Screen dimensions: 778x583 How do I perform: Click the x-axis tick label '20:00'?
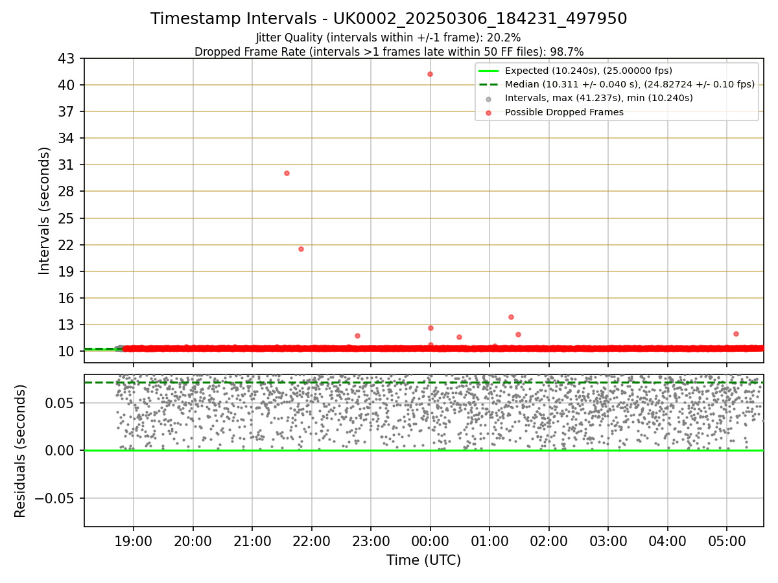click(x=193, y=541)
